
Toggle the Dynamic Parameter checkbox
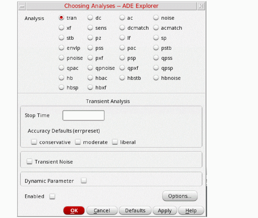point(84,181)
